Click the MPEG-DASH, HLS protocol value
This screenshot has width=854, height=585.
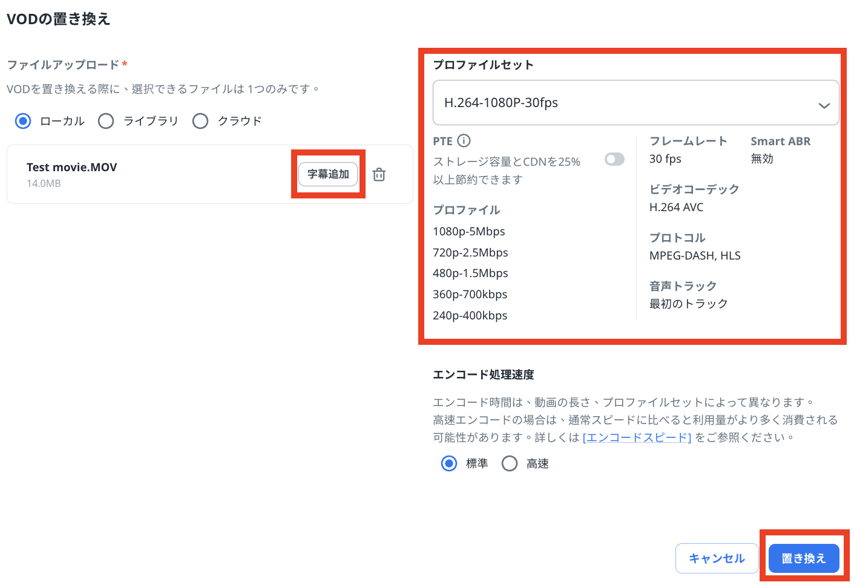695,256
